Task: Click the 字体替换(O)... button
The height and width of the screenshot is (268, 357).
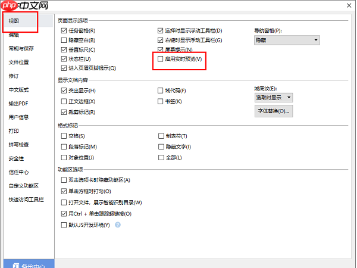Action: click(274, 111)
